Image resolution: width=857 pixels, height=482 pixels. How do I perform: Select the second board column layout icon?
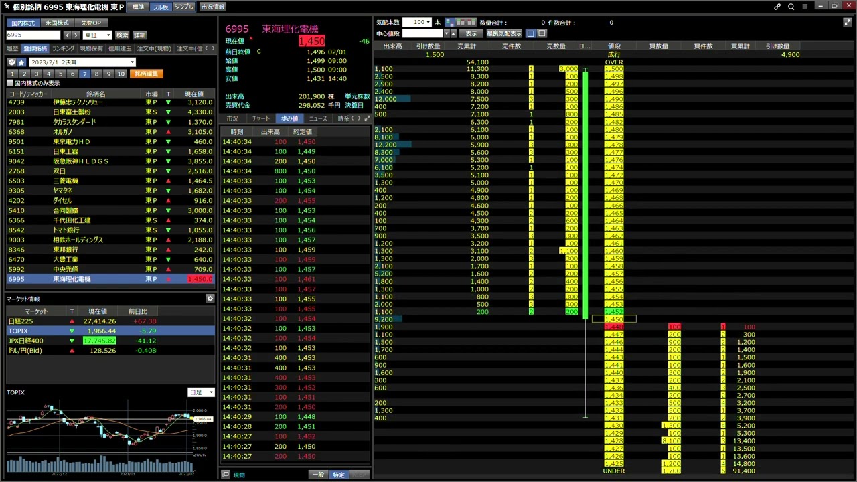pos(461,22)
